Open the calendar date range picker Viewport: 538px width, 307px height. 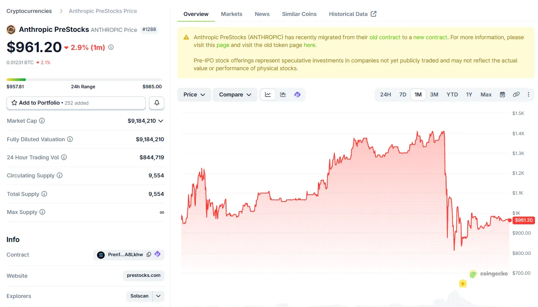coord(502,95)
